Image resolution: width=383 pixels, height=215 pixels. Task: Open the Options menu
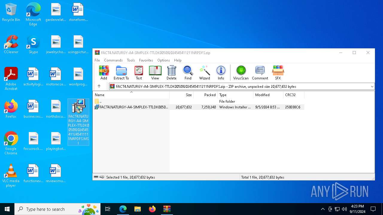[164, 60]
